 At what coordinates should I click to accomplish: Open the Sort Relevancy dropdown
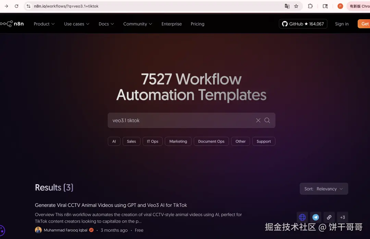[x=324, y=189]
